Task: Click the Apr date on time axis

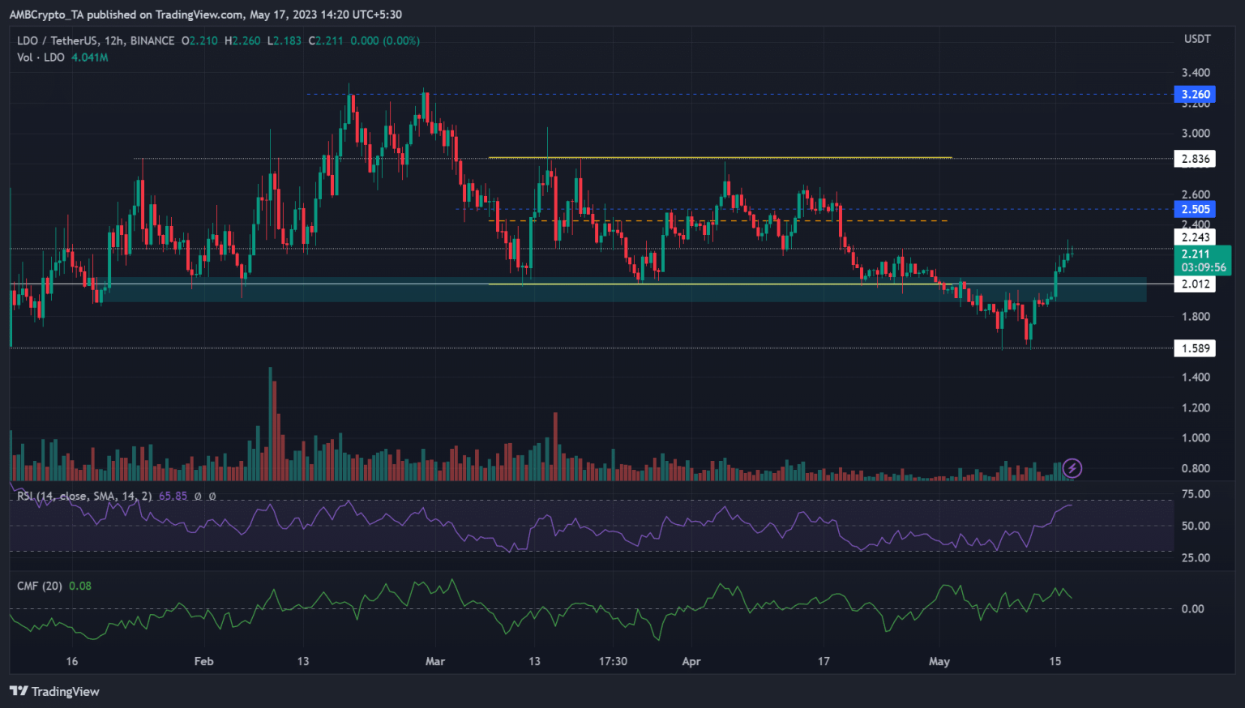Action: [691, 661]
